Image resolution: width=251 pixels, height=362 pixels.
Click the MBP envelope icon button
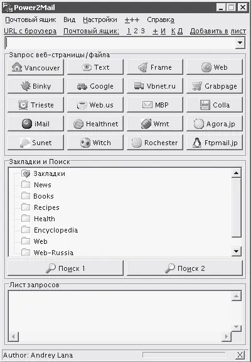pos(154,105)
